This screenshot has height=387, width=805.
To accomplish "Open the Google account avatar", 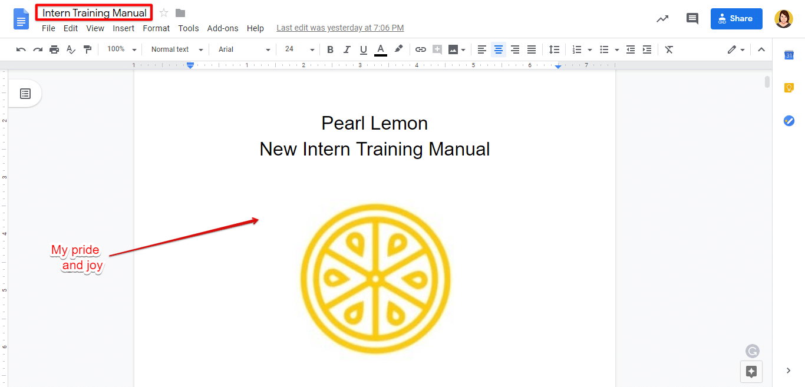I will point(784,19).
